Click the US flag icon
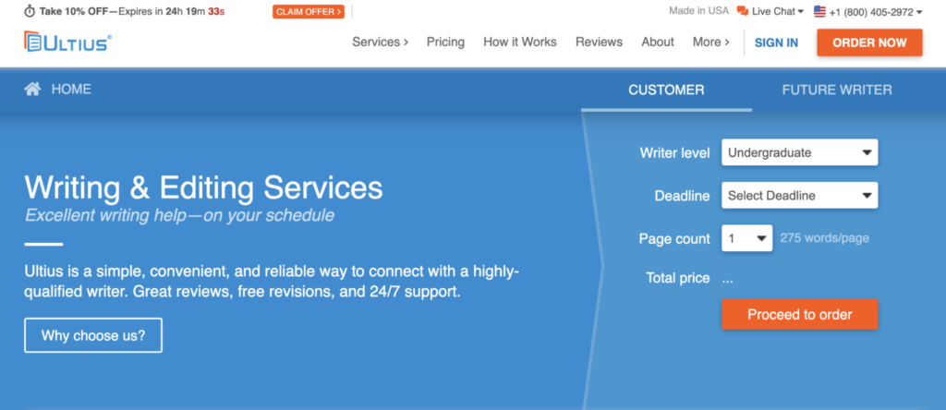946x410 pixels. coord(819,11)
